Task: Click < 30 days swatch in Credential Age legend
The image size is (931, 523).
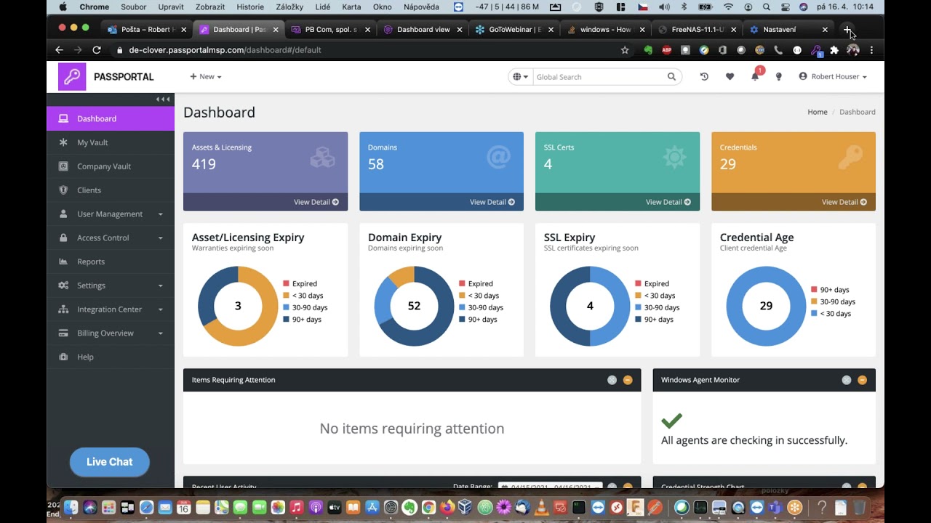Action: 815,314
